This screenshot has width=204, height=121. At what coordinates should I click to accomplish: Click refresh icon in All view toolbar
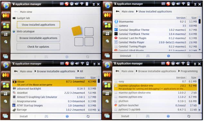coord(88,116)
